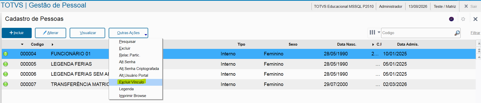Open settings gear icon near Cadastro de Pessoas
The height and width of the screenshot is (103, 481).
point(463,19)
